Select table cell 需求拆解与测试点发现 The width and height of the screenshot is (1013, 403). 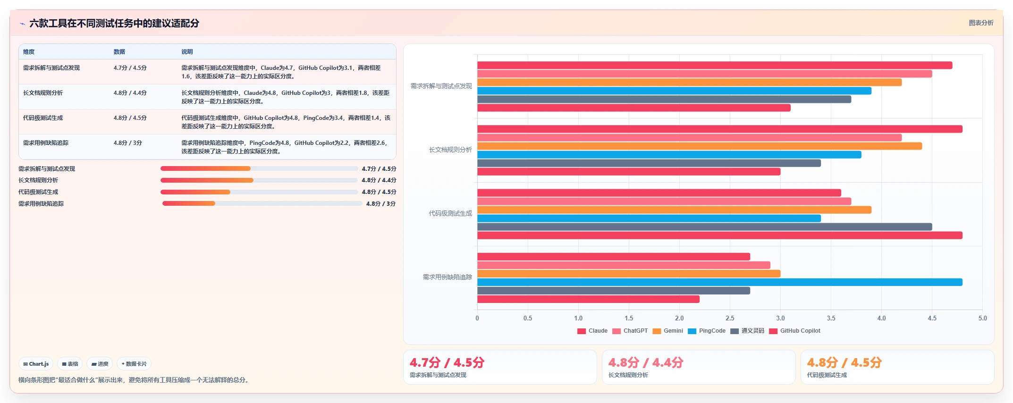pos(51,68)
